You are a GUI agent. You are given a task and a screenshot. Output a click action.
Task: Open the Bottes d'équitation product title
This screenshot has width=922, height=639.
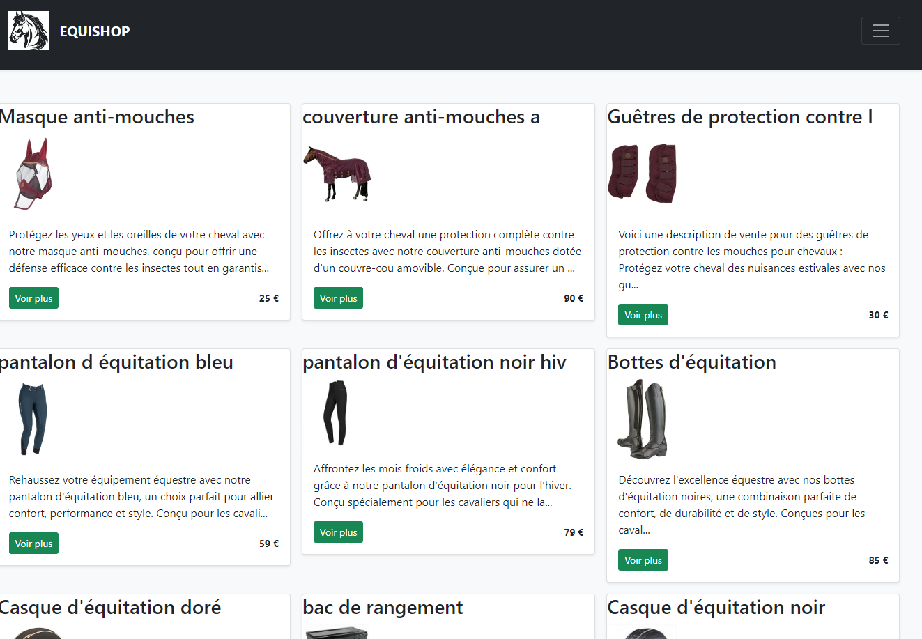(691, 362)
